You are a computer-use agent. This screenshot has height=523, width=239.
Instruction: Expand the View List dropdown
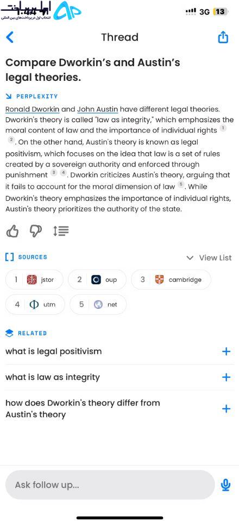tap(209, 258)
